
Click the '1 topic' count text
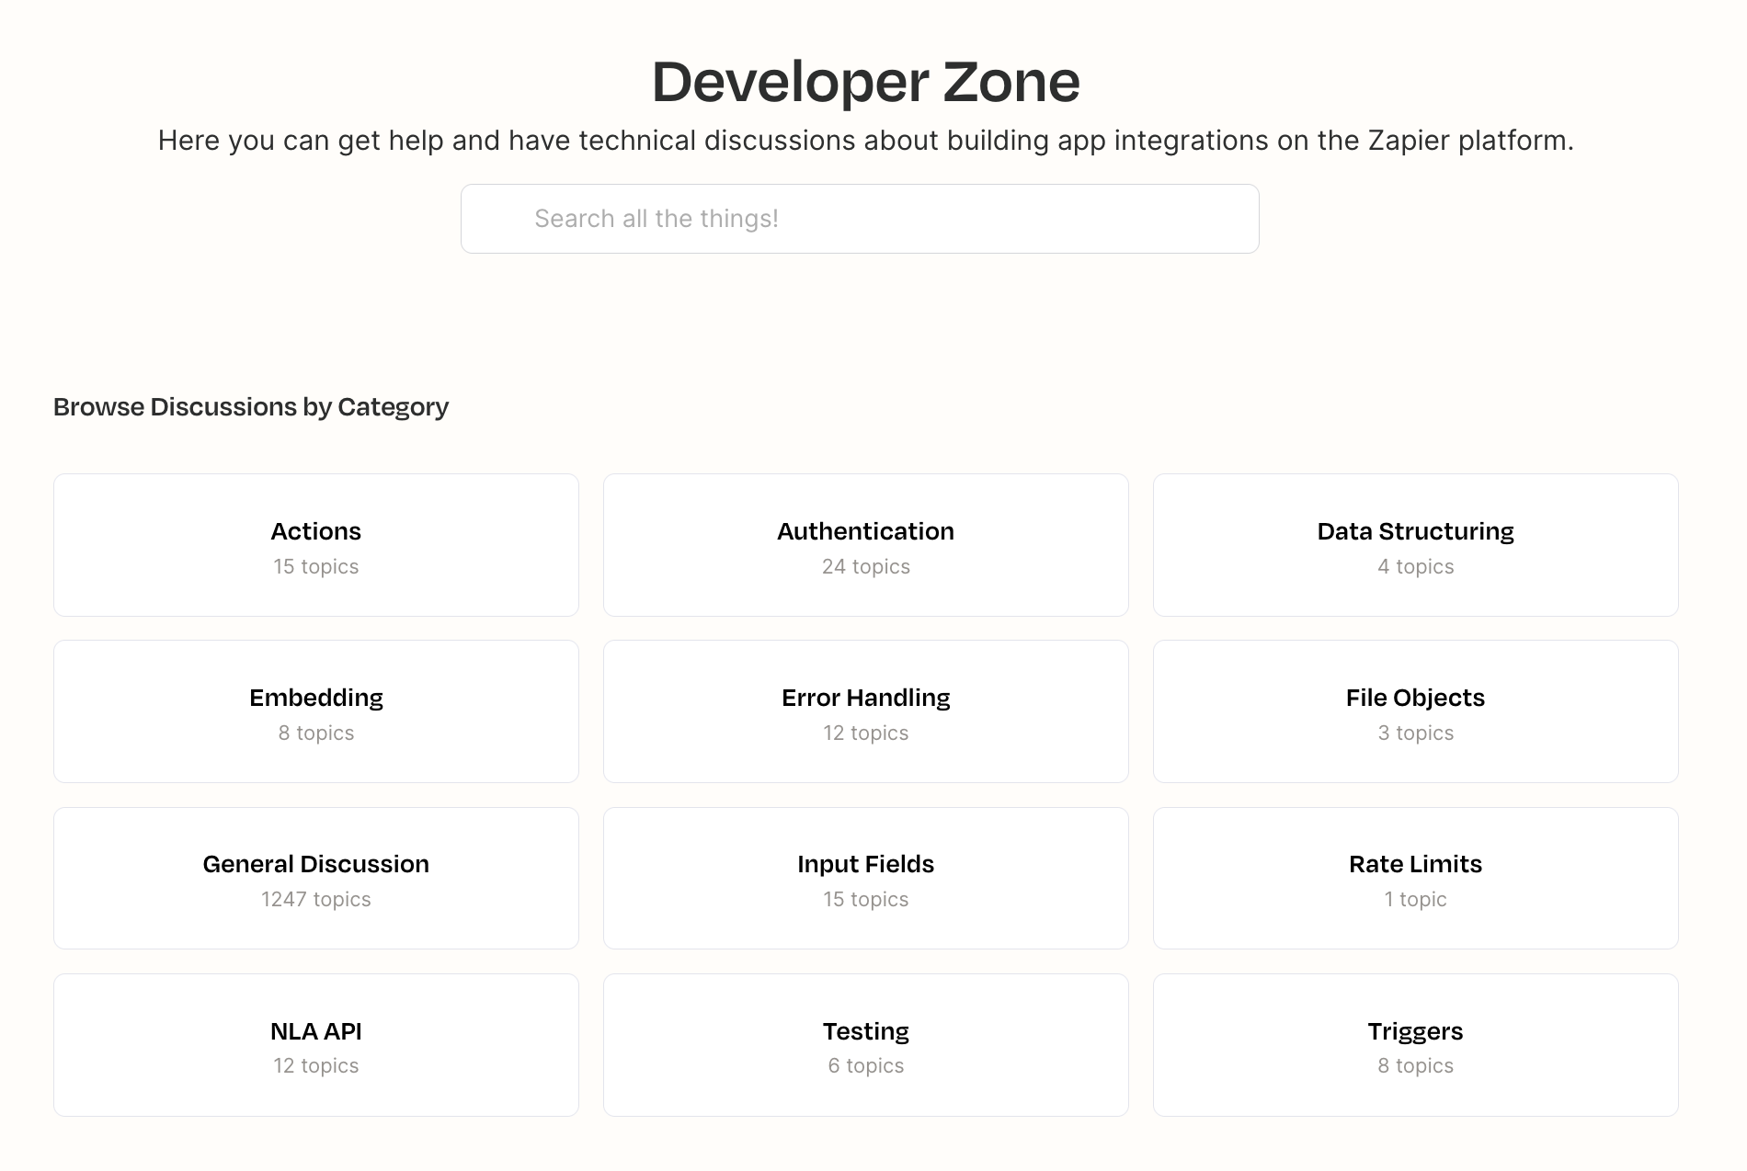pos(1416,899)
